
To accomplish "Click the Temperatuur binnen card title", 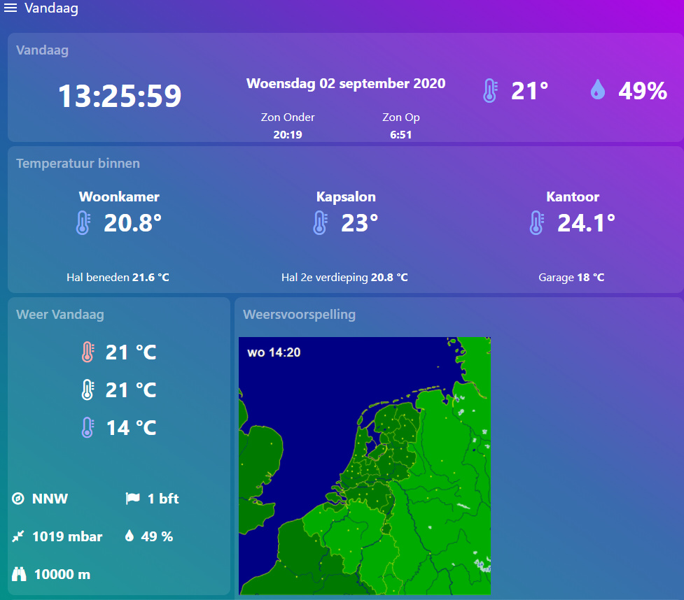I will [x=78, y=164].
